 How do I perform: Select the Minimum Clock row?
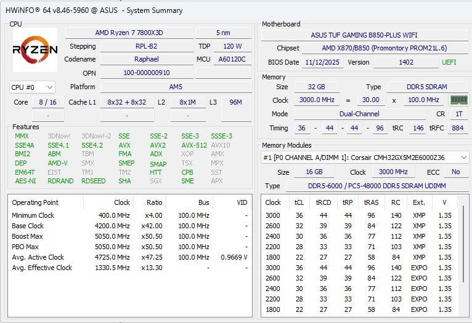pyautogui.click(x=130, y=215)
